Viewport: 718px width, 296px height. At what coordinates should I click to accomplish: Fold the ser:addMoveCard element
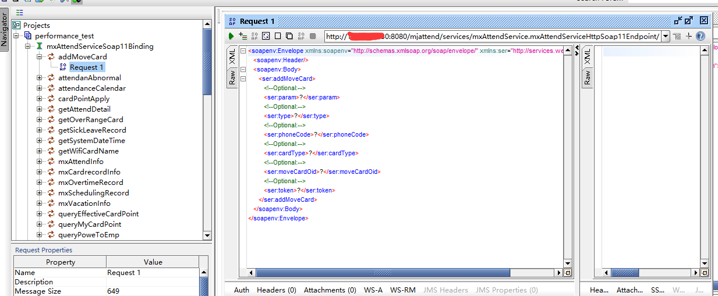243,79
